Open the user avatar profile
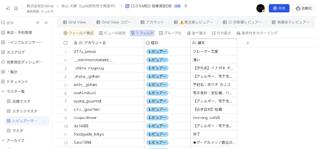 pos(260,8)
